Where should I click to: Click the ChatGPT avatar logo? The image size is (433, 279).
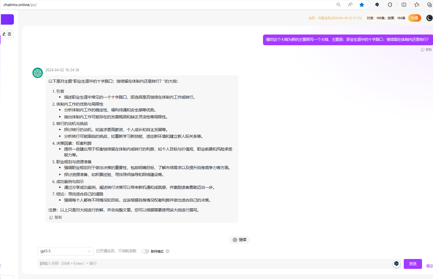pyautogui.click(x=38, y=73)
